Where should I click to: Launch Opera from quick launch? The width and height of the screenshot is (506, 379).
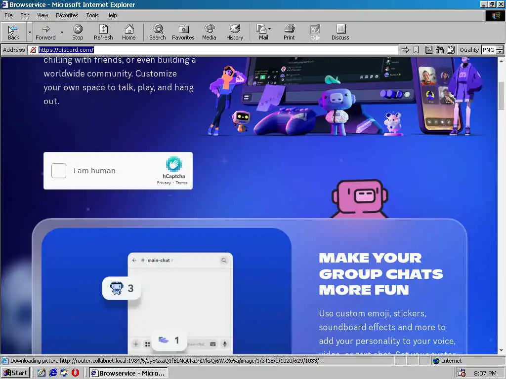pos(75,373)
